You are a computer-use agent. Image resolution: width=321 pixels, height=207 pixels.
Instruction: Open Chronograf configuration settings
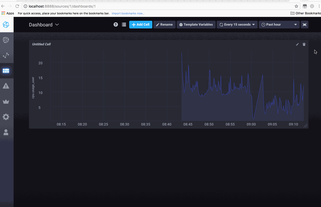(7, 117)
